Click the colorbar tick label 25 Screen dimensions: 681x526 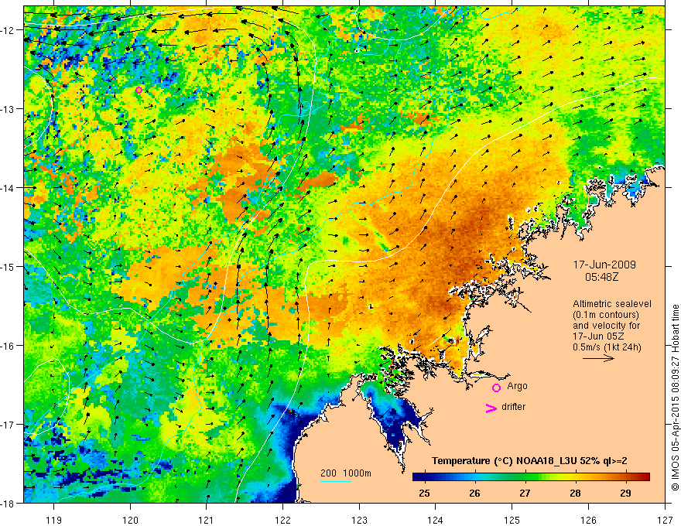(x=424, y=493)
